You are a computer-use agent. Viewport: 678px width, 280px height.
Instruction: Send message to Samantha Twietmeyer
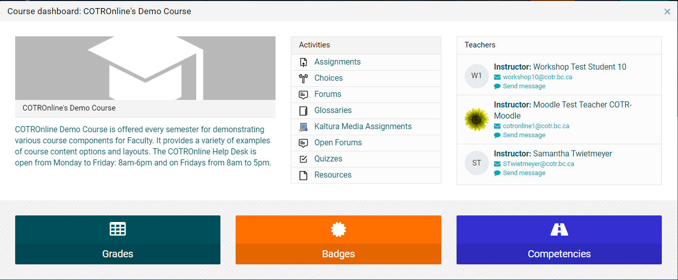[524, 173]
